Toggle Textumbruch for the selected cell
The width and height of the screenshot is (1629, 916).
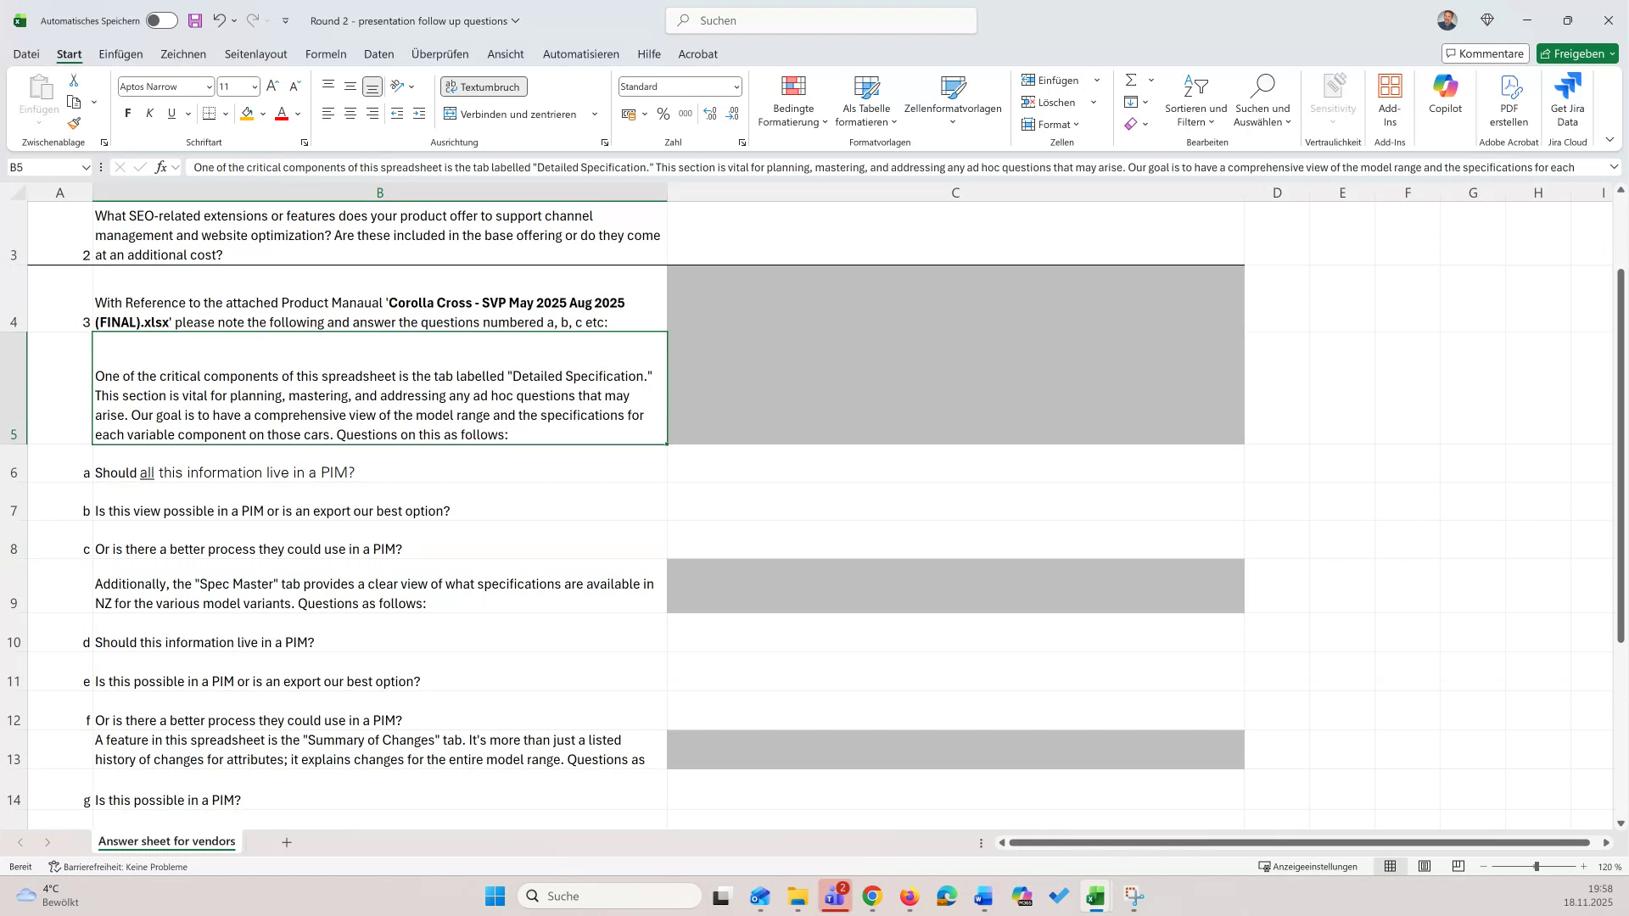(x=483, y=87)
